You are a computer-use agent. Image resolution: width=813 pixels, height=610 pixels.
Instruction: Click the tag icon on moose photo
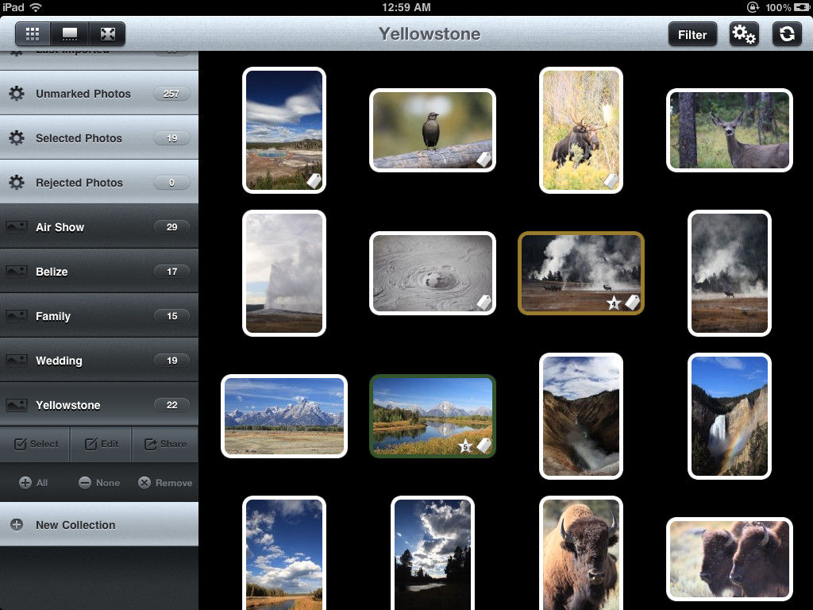611,180
